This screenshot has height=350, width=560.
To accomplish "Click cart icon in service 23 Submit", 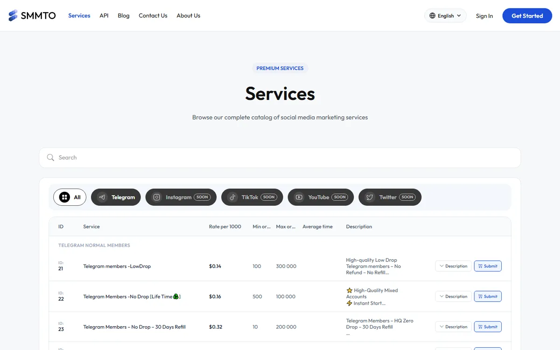I will [x=480, y=327].
